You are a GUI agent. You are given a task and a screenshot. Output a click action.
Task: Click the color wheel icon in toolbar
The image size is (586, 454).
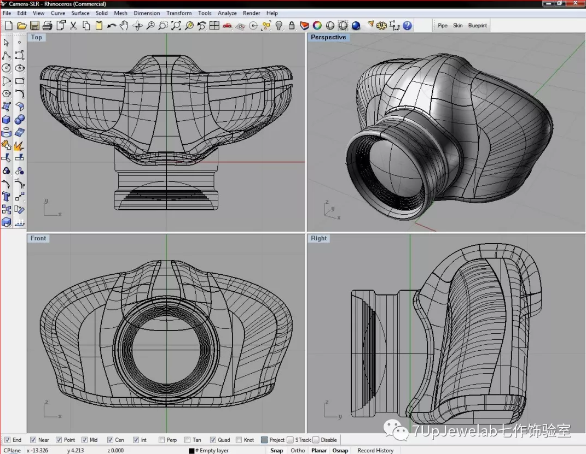tap(317, 26)
